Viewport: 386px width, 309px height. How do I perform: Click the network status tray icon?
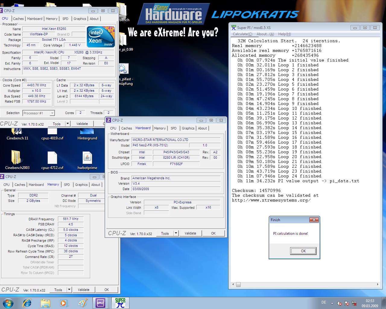pyautogui.click(x=354, y=304)
